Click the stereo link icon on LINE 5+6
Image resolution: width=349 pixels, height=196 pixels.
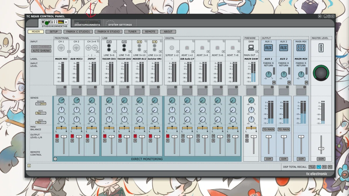point(115,52)
